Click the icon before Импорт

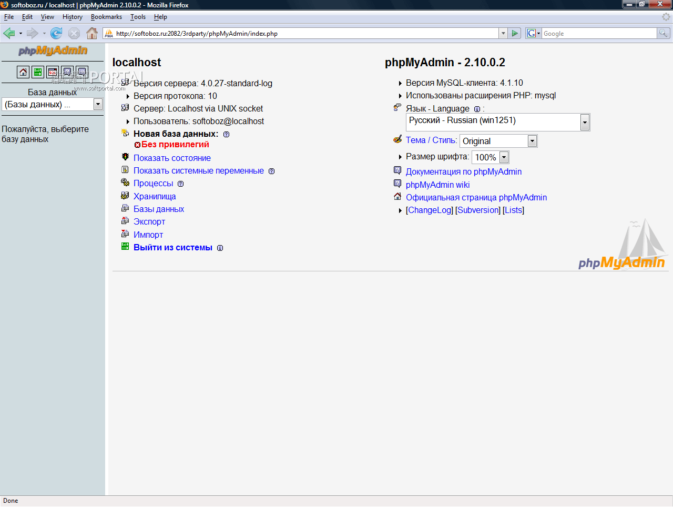click(x=125, y=234)
